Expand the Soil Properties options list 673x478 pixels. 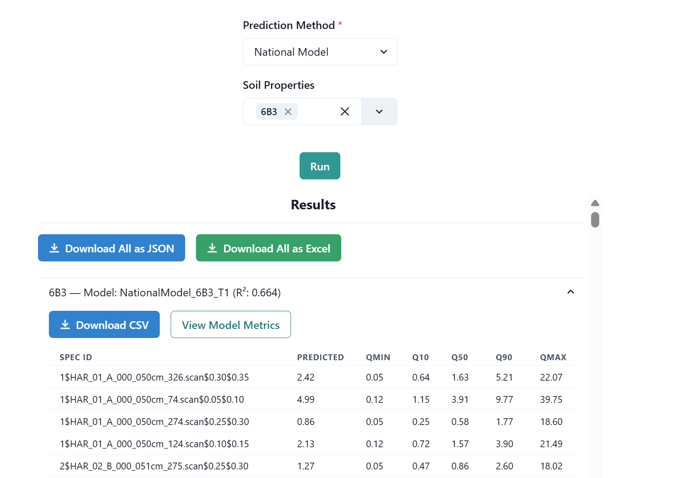[x=379, y=112]
